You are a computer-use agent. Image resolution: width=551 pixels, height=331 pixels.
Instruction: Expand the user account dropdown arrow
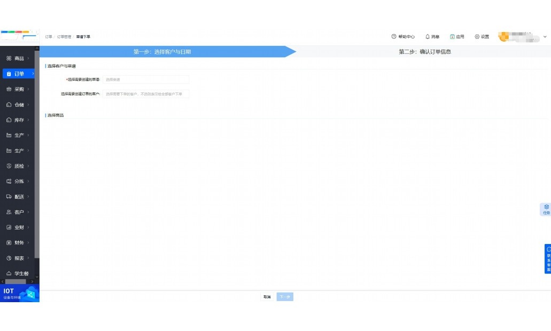click(545, 37)
